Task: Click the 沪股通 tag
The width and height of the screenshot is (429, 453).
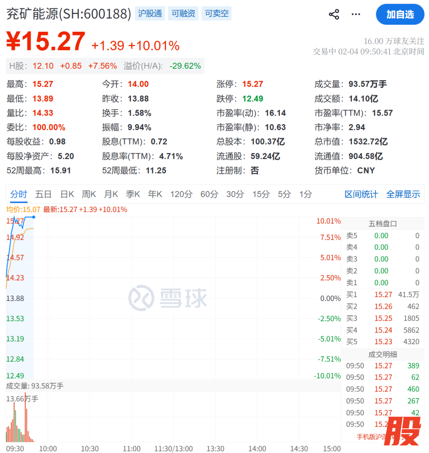Action: click(150, 14)
